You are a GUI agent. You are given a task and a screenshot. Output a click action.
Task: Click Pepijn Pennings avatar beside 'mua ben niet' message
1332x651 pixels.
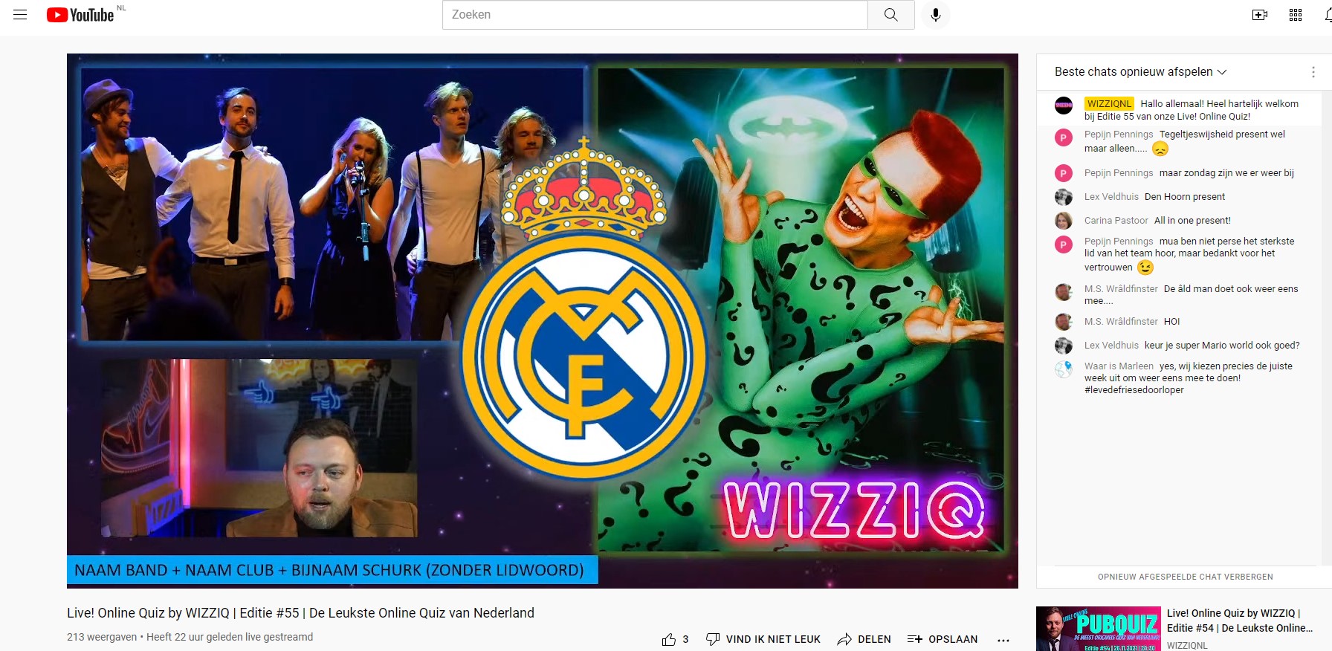1064,244
